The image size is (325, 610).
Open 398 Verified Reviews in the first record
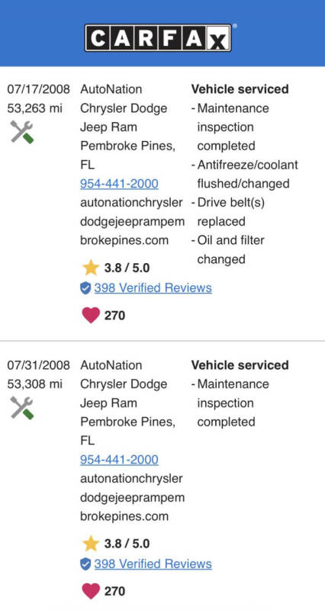(153, 288)
